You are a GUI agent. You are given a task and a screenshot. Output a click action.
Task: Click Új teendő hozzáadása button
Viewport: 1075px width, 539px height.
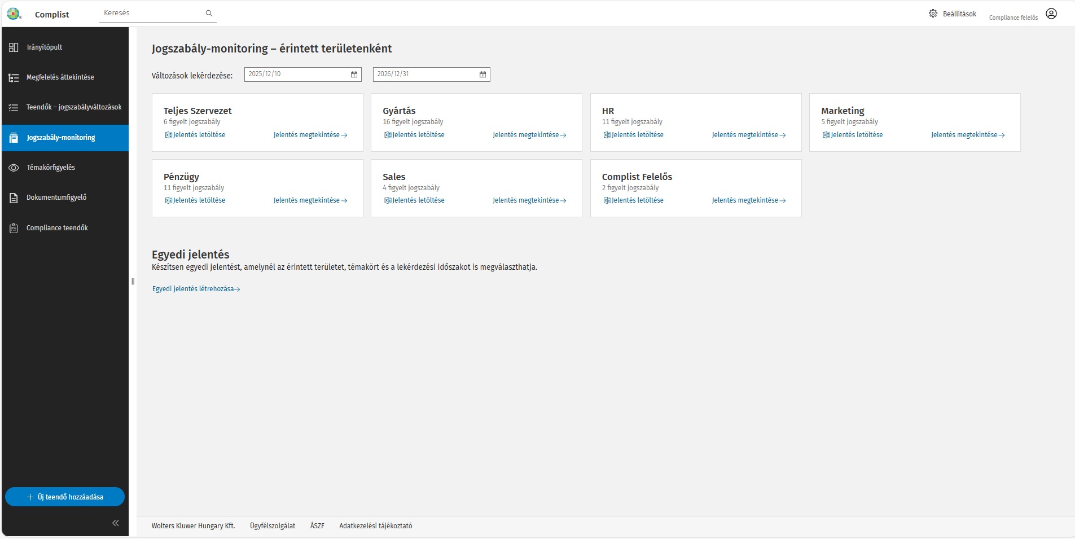(x=65, y=497)
